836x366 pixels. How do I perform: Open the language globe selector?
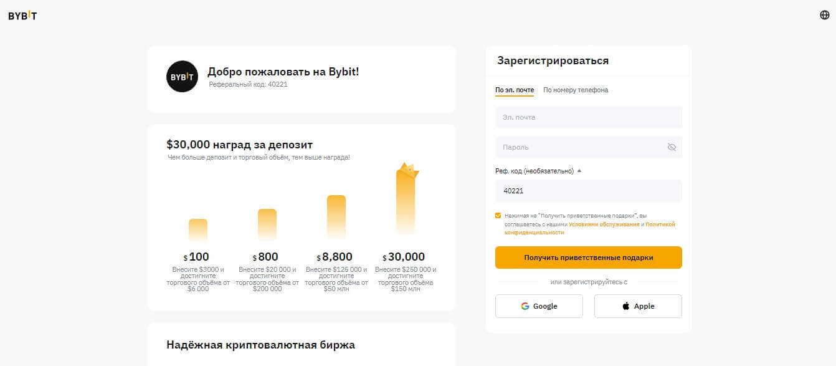click(824, 15)
